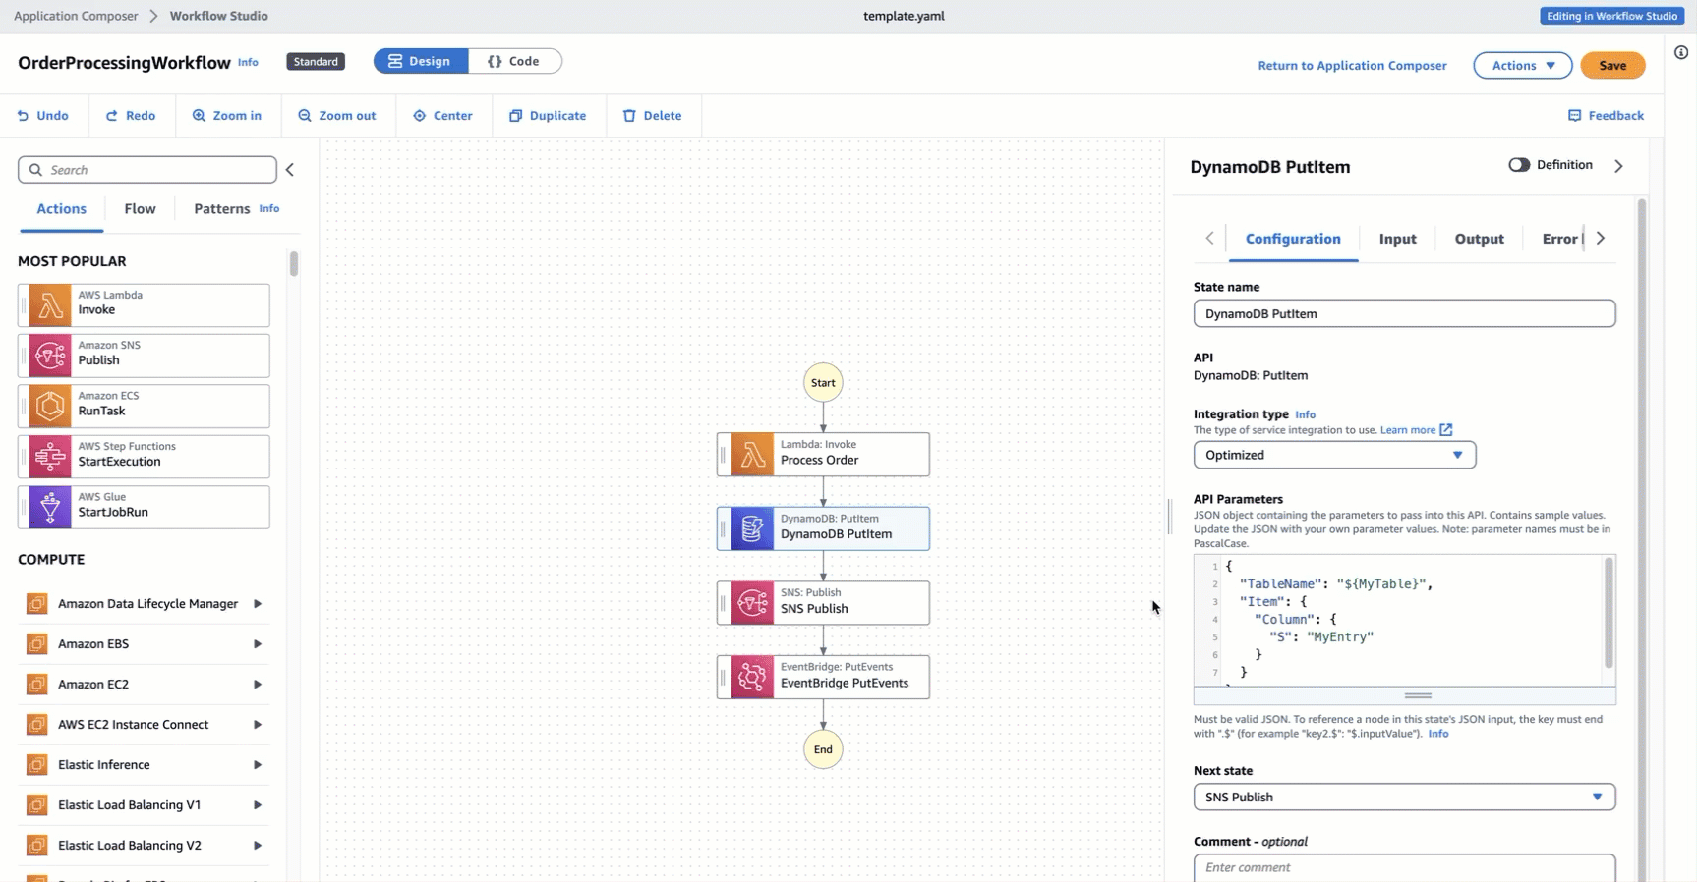The height and width of the screenshot is (882, 1697).
Task: Click the AWS Lambda Invoke icon in sidebar
Action: tap(50, 305)
